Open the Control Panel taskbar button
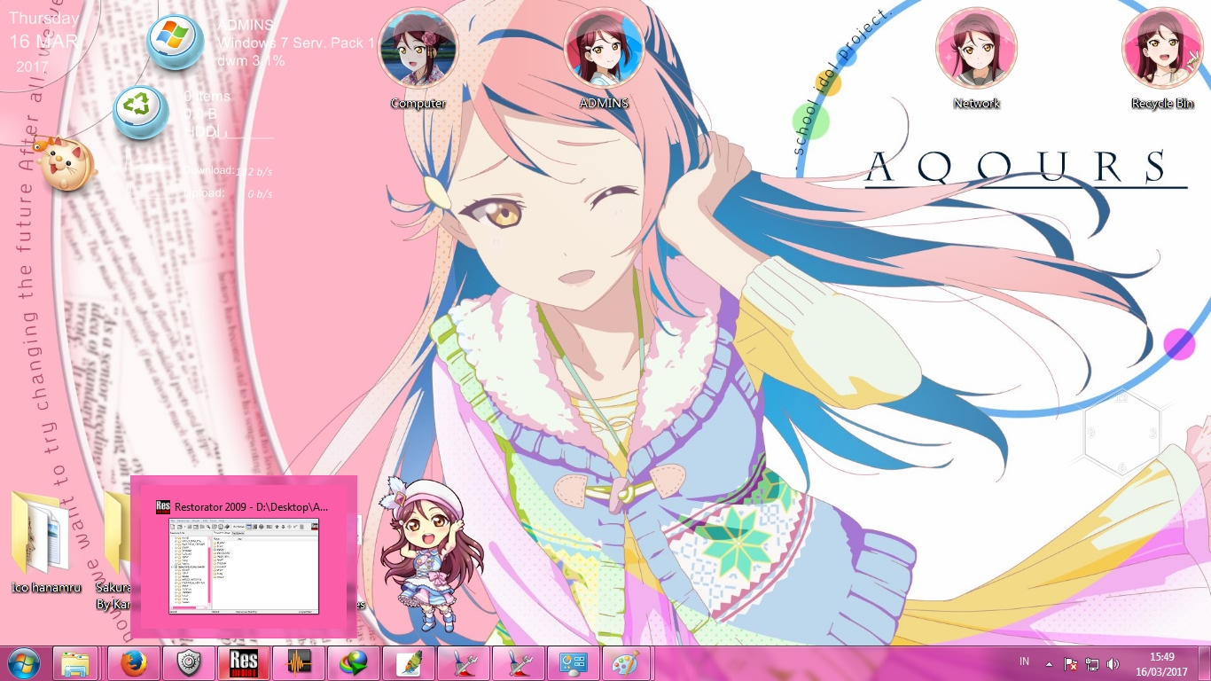 (x=574, y=663)
